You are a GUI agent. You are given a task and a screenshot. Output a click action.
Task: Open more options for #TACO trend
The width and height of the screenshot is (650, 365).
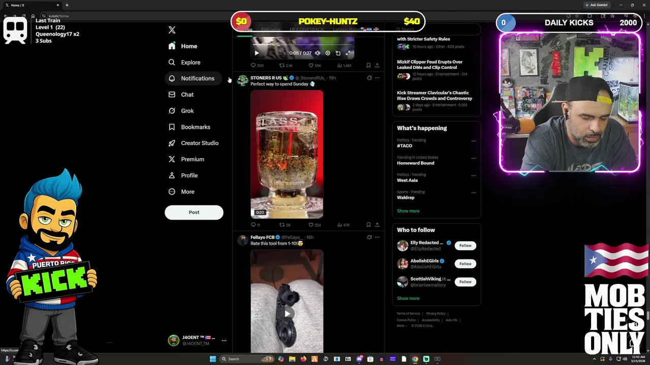pyautogui.click(x=473, y=141)
